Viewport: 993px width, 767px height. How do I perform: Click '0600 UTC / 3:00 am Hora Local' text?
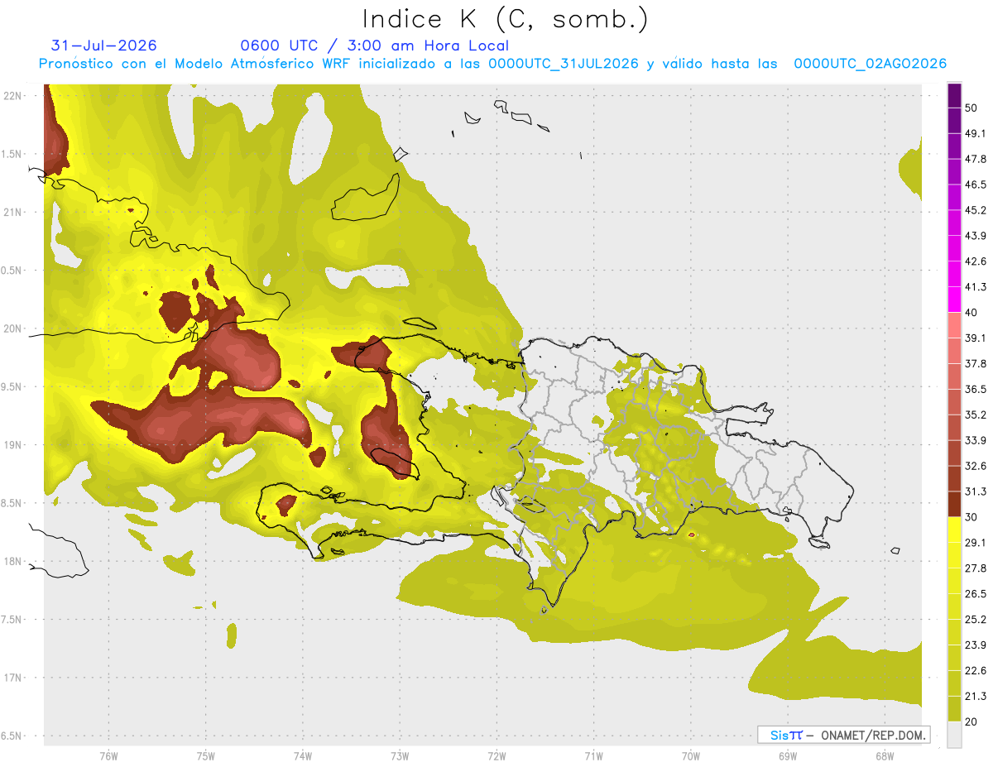tap(374, 46)
